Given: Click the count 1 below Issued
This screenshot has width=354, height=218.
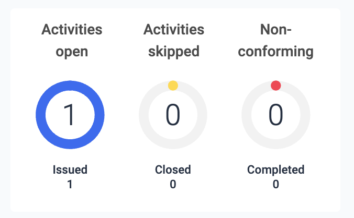Looking at the screenshot, I should click(70, 184).
